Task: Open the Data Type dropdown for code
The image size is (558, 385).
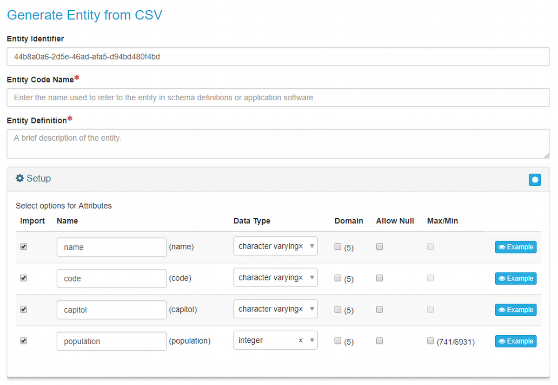Action: coord(275,278)
